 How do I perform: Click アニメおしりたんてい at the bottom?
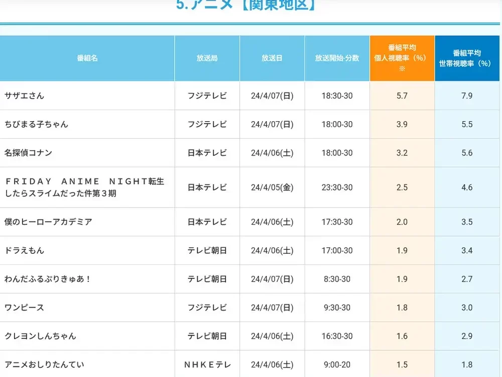(46, 364)
